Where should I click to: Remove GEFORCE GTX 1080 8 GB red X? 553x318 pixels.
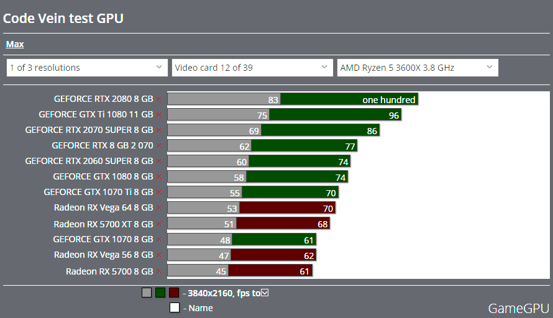[x=158, y=177]
